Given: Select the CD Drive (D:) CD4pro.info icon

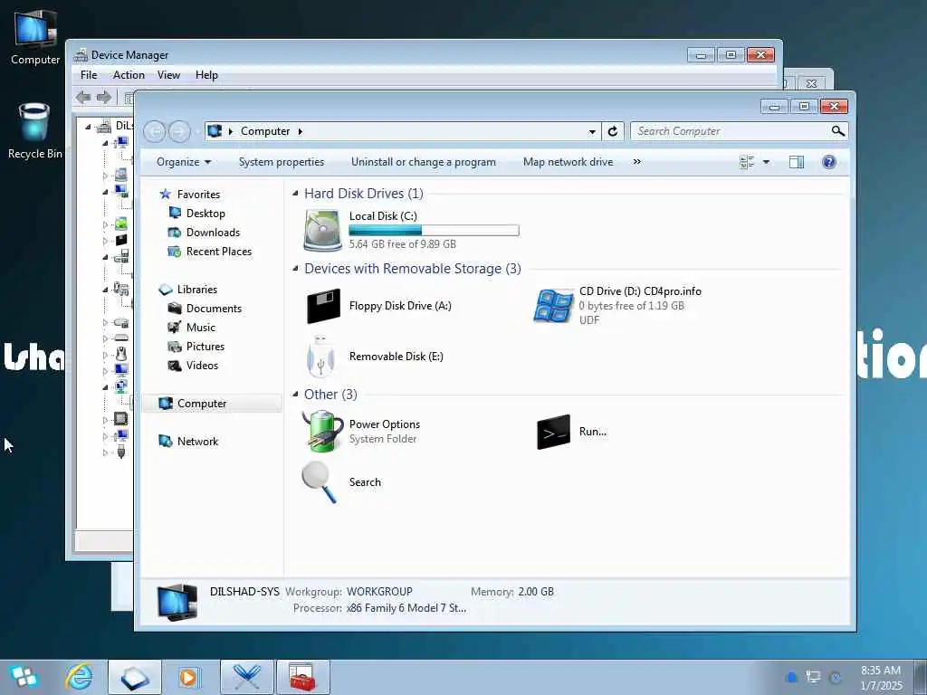Looking at the screenshot, I should pyautogui.click(x=553, y=306).
